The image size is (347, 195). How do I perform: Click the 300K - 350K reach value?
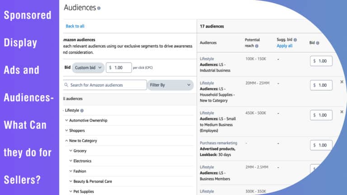pos(256,191)
